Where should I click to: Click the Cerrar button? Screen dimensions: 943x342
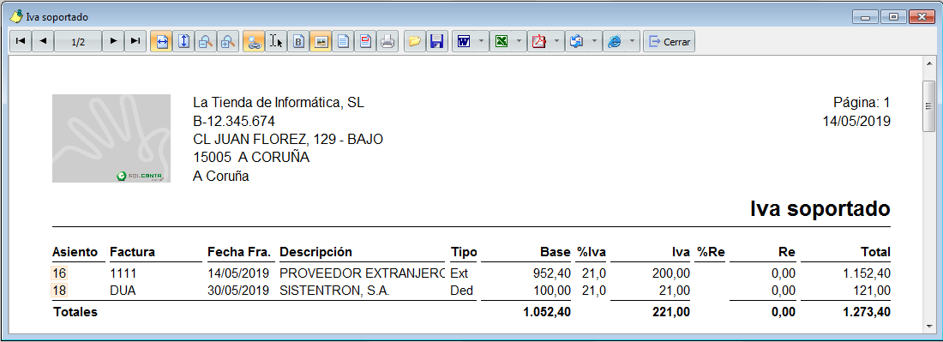670,41
